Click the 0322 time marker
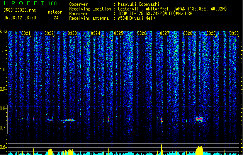Viewport: 243px width, 155px height. (x=49, y=33)
